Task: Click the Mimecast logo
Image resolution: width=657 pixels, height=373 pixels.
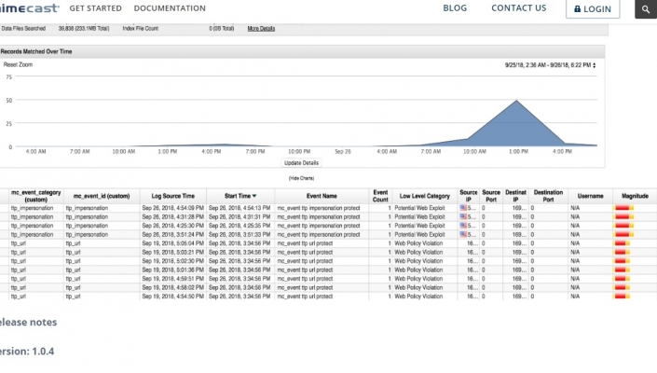Action: (x=29, y=8)
